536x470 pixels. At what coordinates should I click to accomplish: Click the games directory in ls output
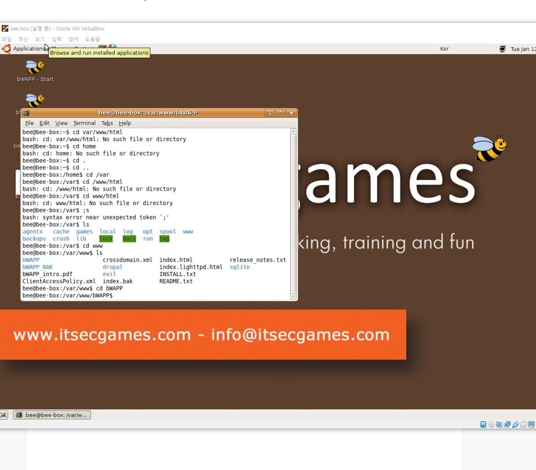coord(84,232)
